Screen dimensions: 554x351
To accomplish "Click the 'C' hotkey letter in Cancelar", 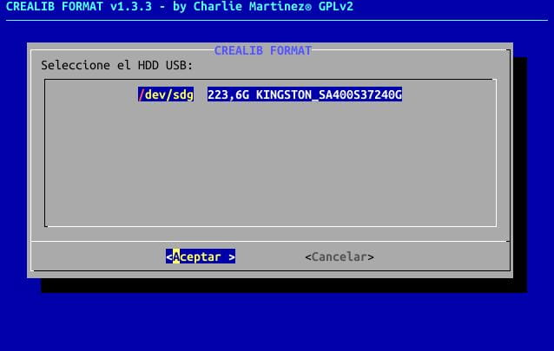I will (315, 257).
